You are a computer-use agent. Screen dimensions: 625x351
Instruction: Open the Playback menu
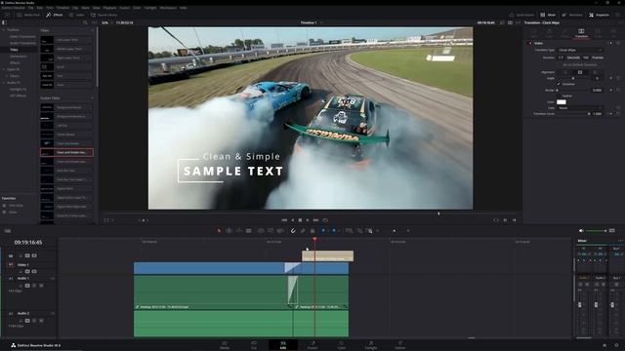point(110,8)
